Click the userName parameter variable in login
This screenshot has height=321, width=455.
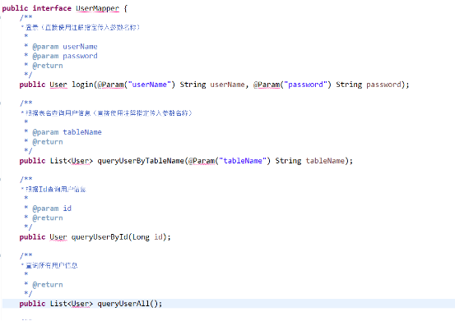[x=227, y=85]
